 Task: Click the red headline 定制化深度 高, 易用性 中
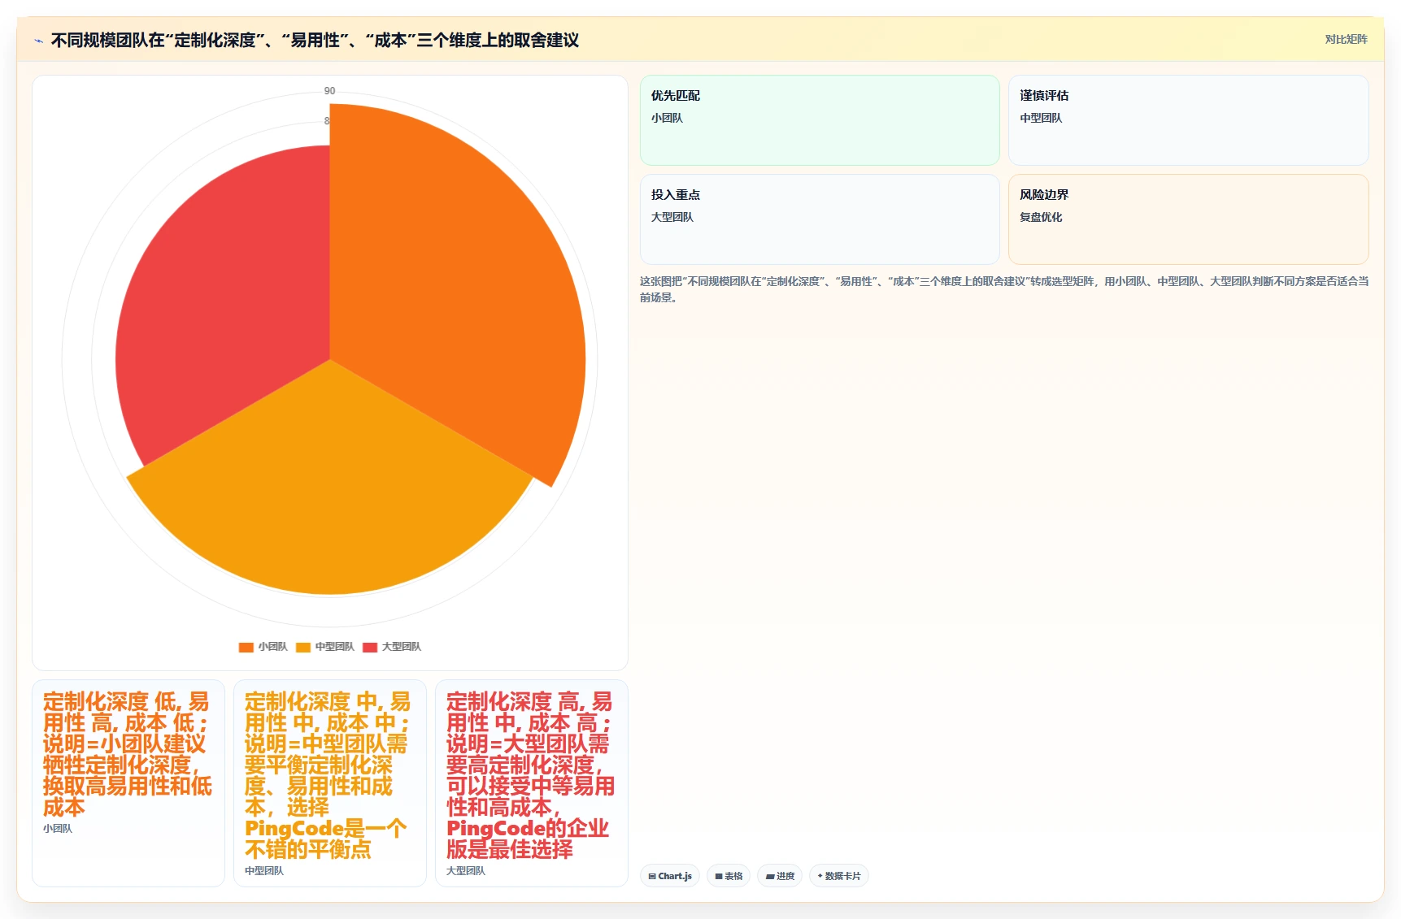530,775
